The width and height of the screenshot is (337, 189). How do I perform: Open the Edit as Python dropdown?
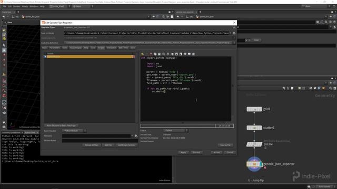pyautogui.click(x=175, y=131)
